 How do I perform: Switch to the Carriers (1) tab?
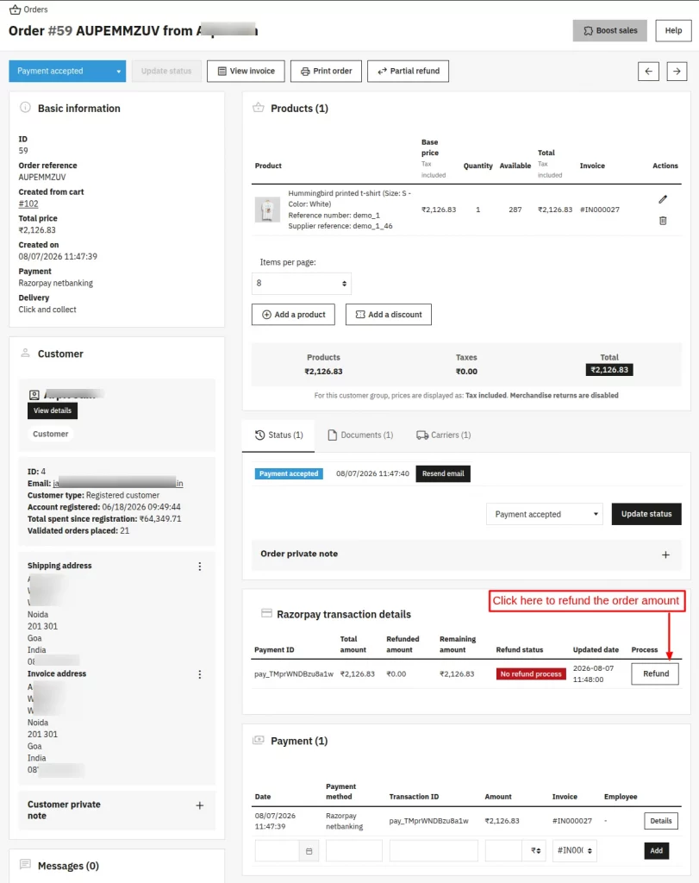click(444, 435)
